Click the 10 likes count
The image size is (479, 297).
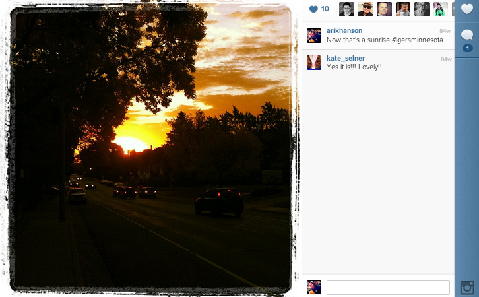pos(325,9)
